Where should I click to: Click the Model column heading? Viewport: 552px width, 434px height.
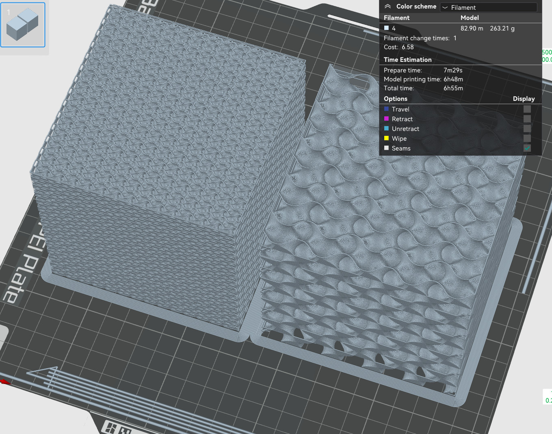[470, 18]
